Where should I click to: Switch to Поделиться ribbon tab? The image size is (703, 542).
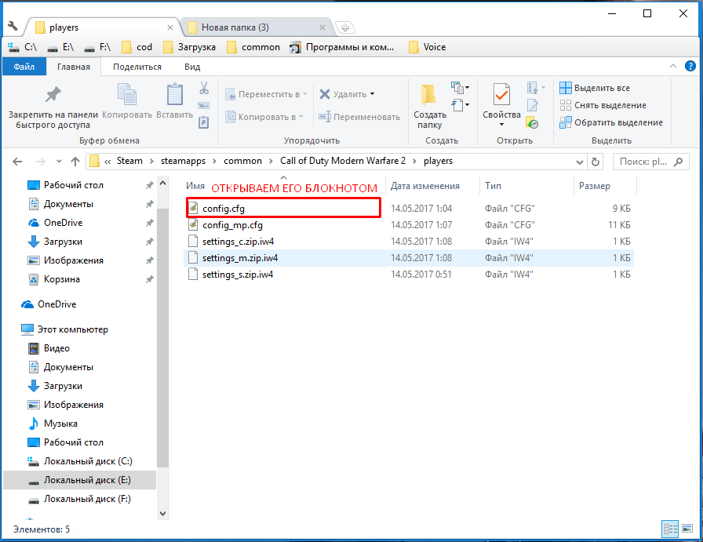[x=137, y=67]
